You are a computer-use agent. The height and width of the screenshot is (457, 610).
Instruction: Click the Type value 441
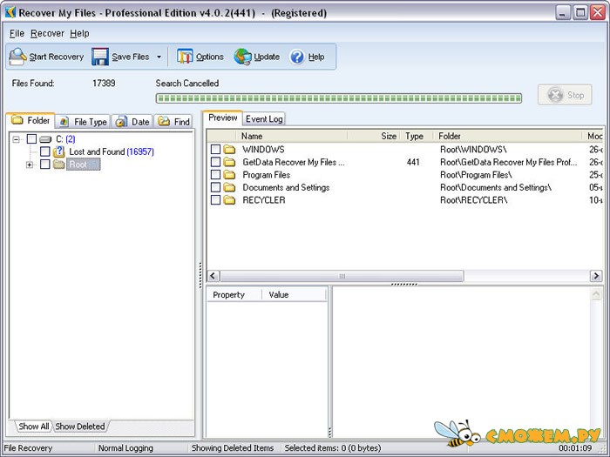pyautogui.click(x=413, y=162)
